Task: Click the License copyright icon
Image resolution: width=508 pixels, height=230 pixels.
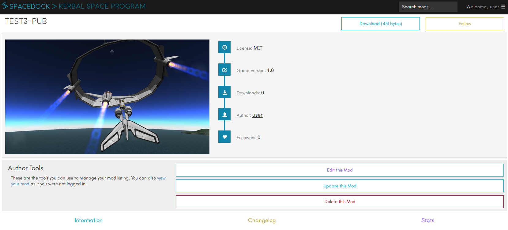Action: click(x=224, y=47)
